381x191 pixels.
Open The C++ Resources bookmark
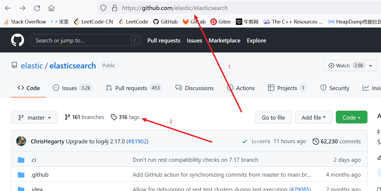point(293,22)
